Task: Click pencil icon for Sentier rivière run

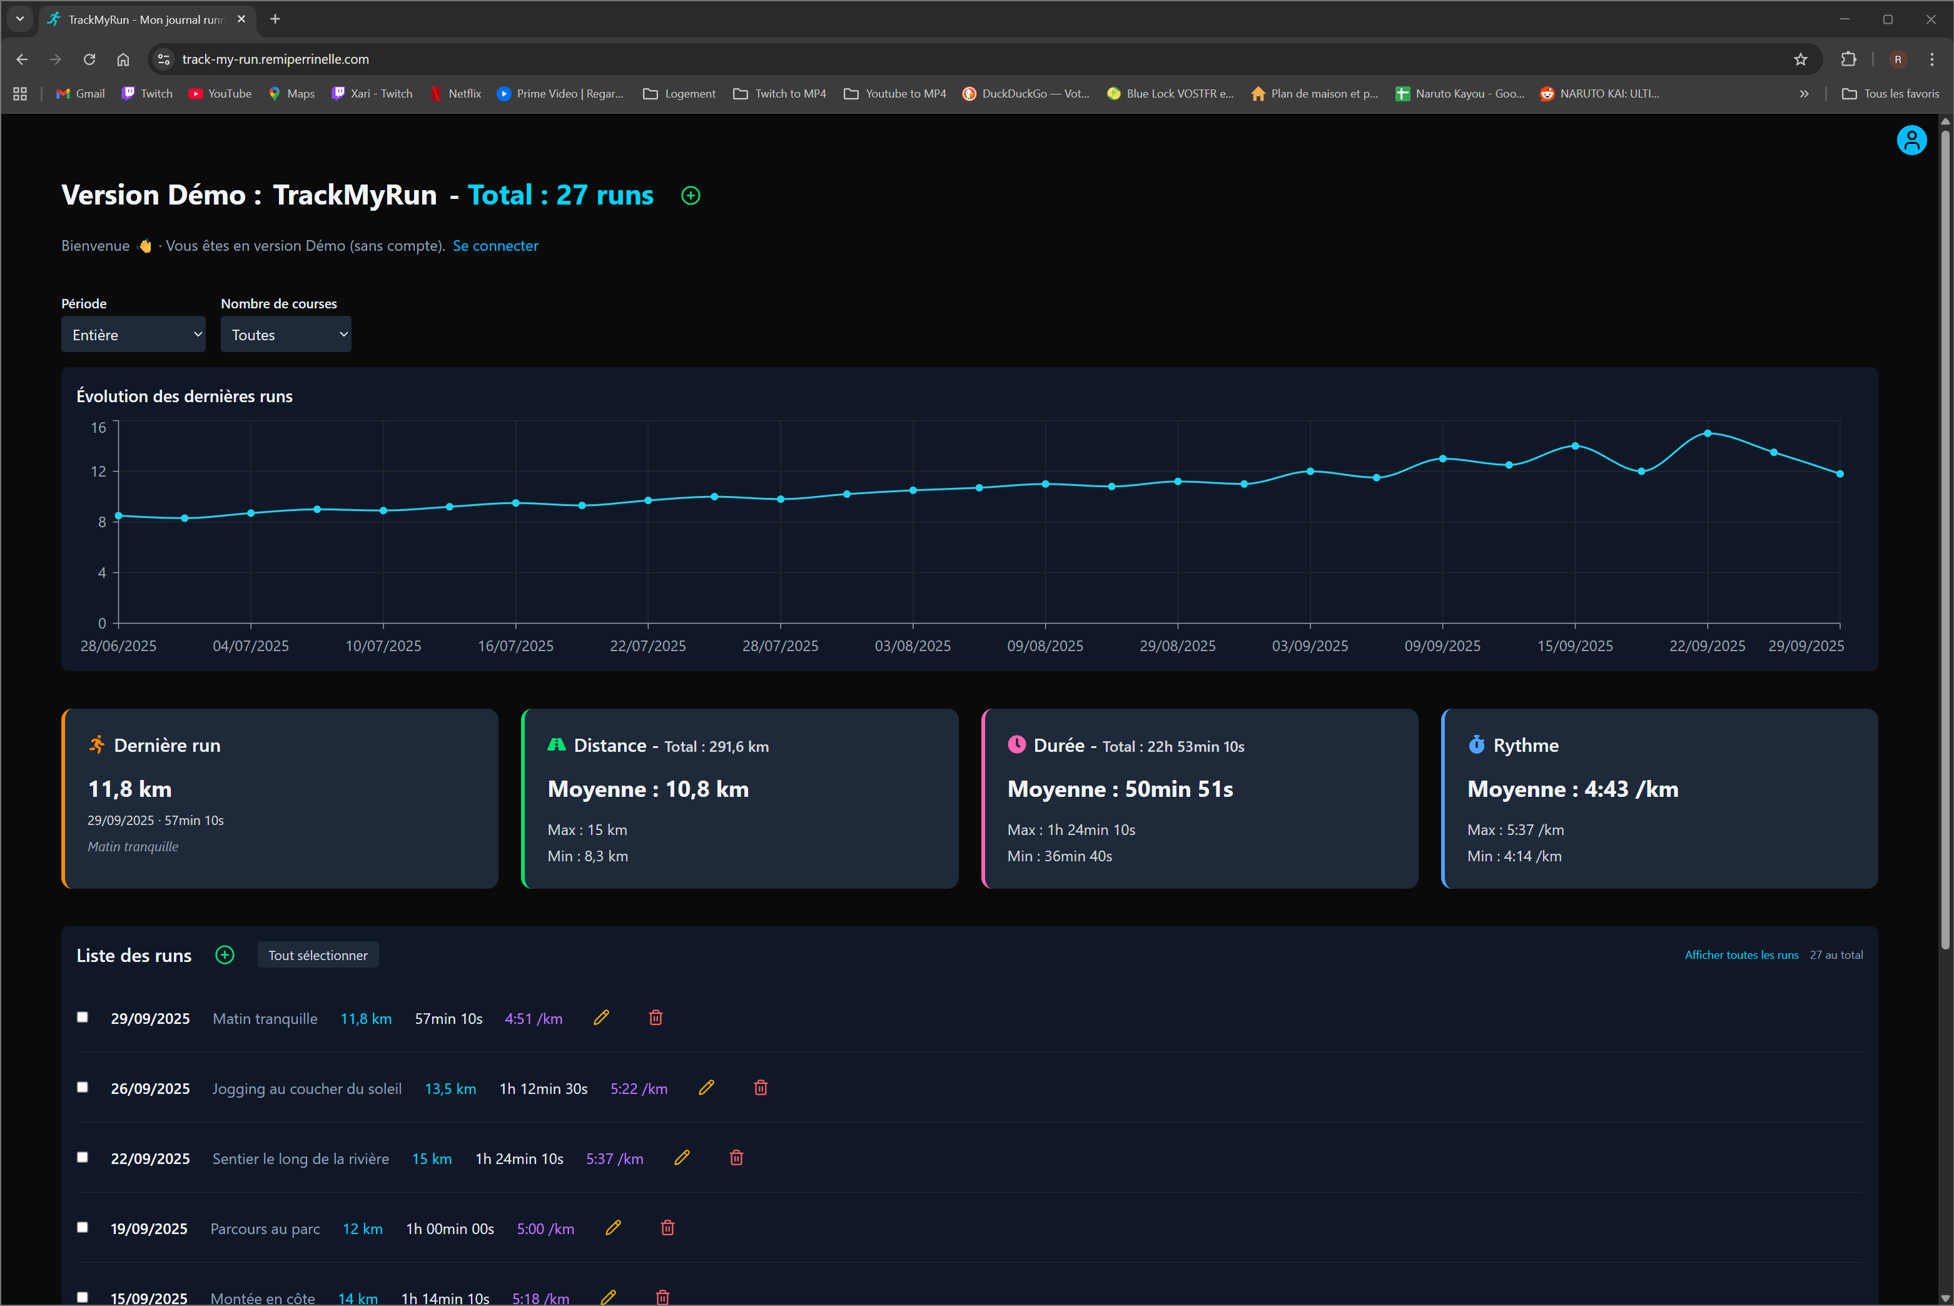Action: 682,1158
